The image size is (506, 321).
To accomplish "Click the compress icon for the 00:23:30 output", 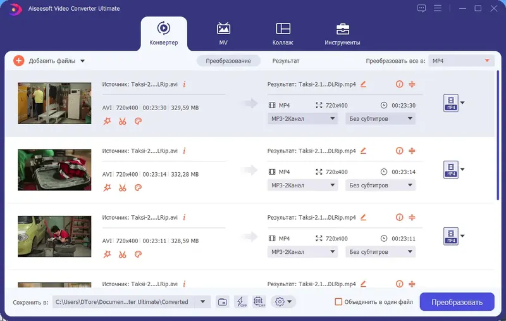I will coord(412,84).
